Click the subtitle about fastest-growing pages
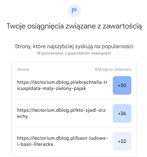The height and width of the screenshot is (157, 147). pos(74,47)
